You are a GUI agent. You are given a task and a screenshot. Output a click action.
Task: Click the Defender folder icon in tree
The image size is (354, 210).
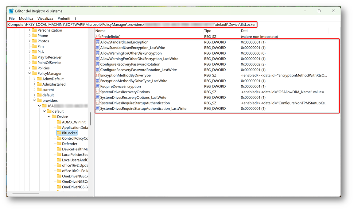pyautogui.click(x=59, y=144)
